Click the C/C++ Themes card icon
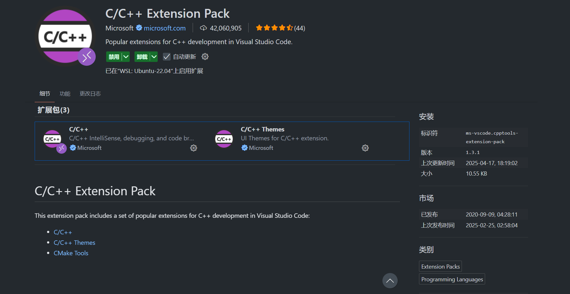 224,139
